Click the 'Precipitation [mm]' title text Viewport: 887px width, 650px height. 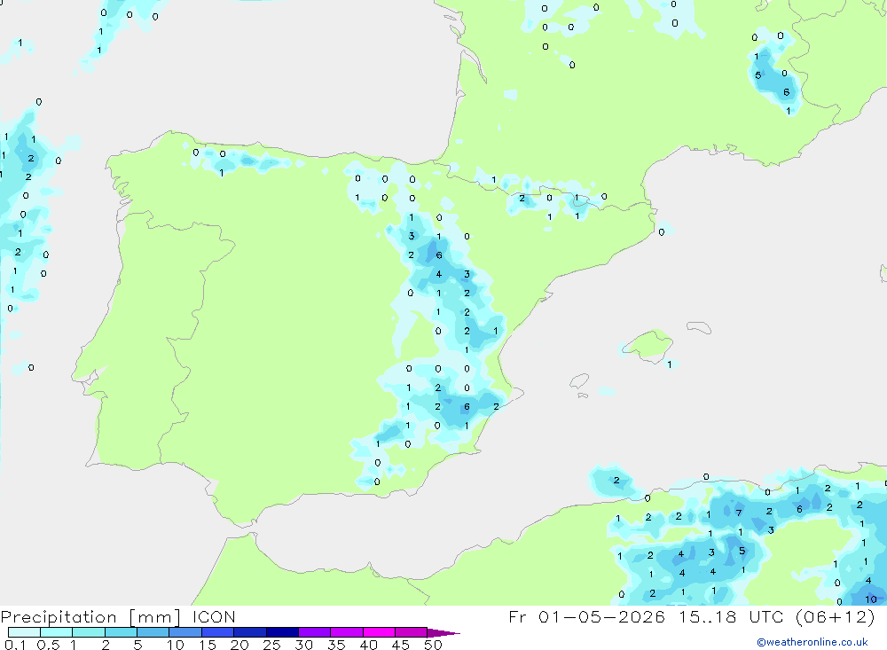(90, 617)
